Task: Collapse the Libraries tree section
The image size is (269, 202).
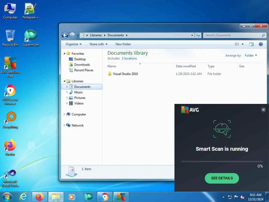Action: [64, 81]
